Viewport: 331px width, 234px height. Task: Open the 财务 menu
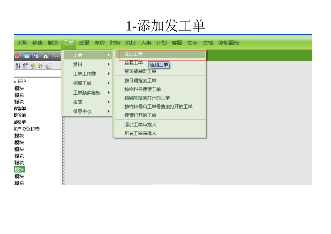tap(115, 43)
